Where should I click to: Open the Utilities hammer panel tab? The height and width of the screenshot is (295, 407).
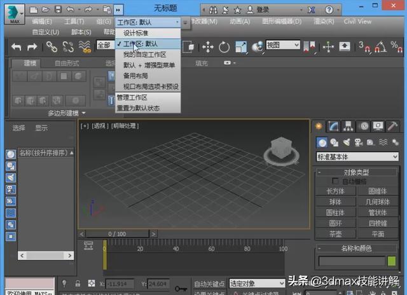[393, 127]
